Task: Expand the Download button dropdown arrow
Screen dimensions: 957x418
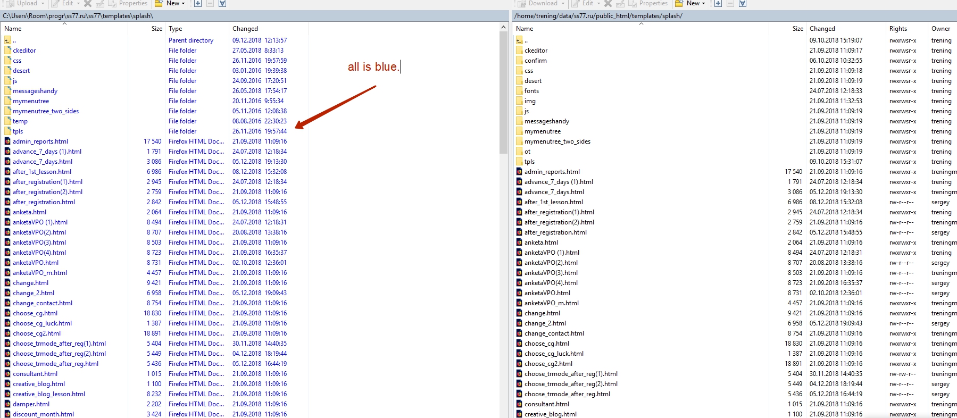Action: click(562, 4)
